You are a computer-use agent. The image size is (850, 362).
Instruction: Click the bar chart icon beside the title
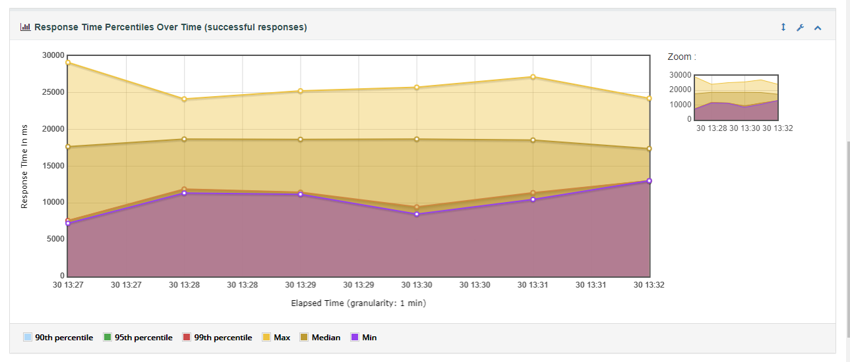click(x=26, y=27)
